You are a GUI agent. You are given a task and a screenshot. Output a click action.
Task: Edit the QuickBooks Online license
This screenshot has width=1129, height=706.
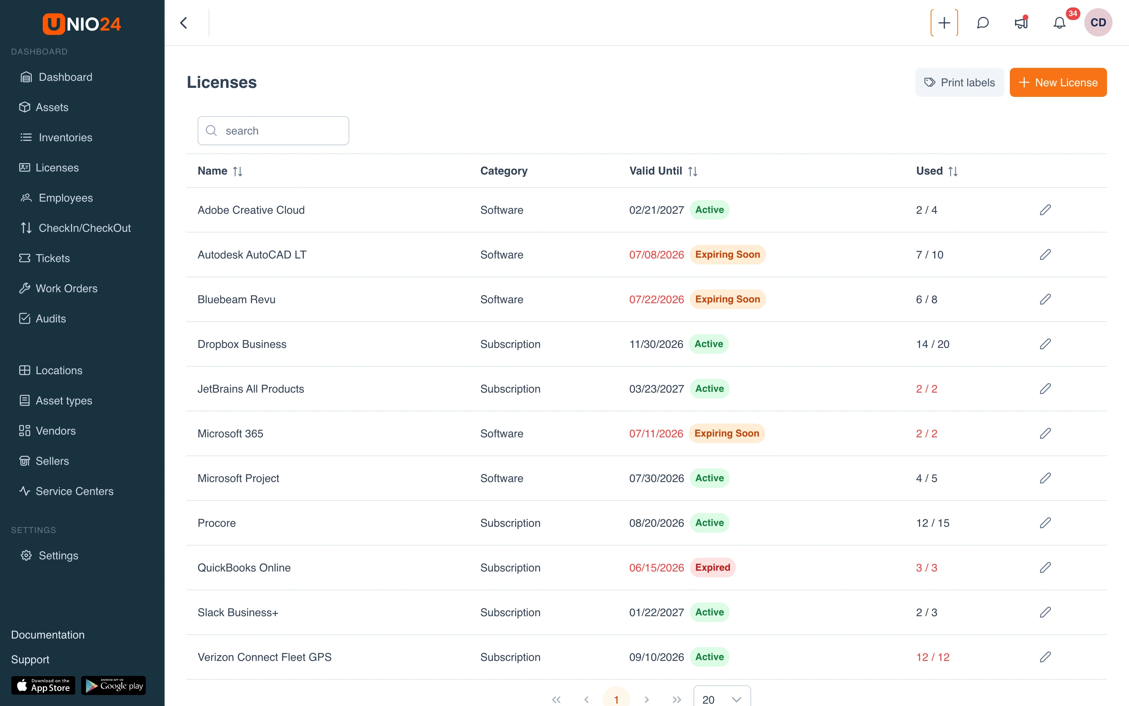1045,568
